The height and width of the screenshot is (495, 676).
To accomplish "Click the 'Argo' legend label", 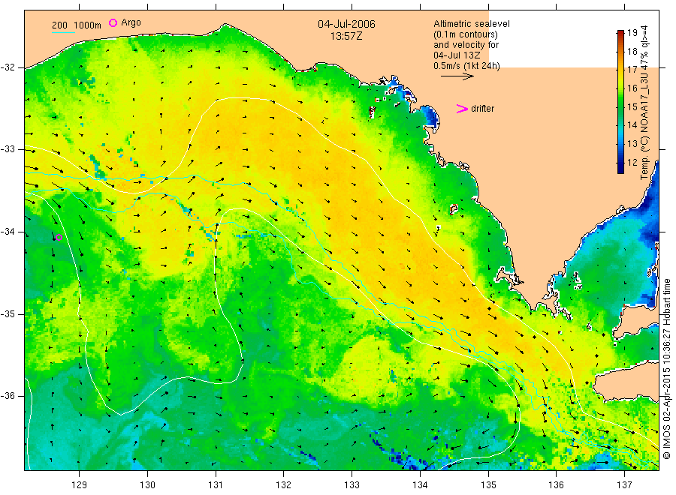I will pos(131,22).
